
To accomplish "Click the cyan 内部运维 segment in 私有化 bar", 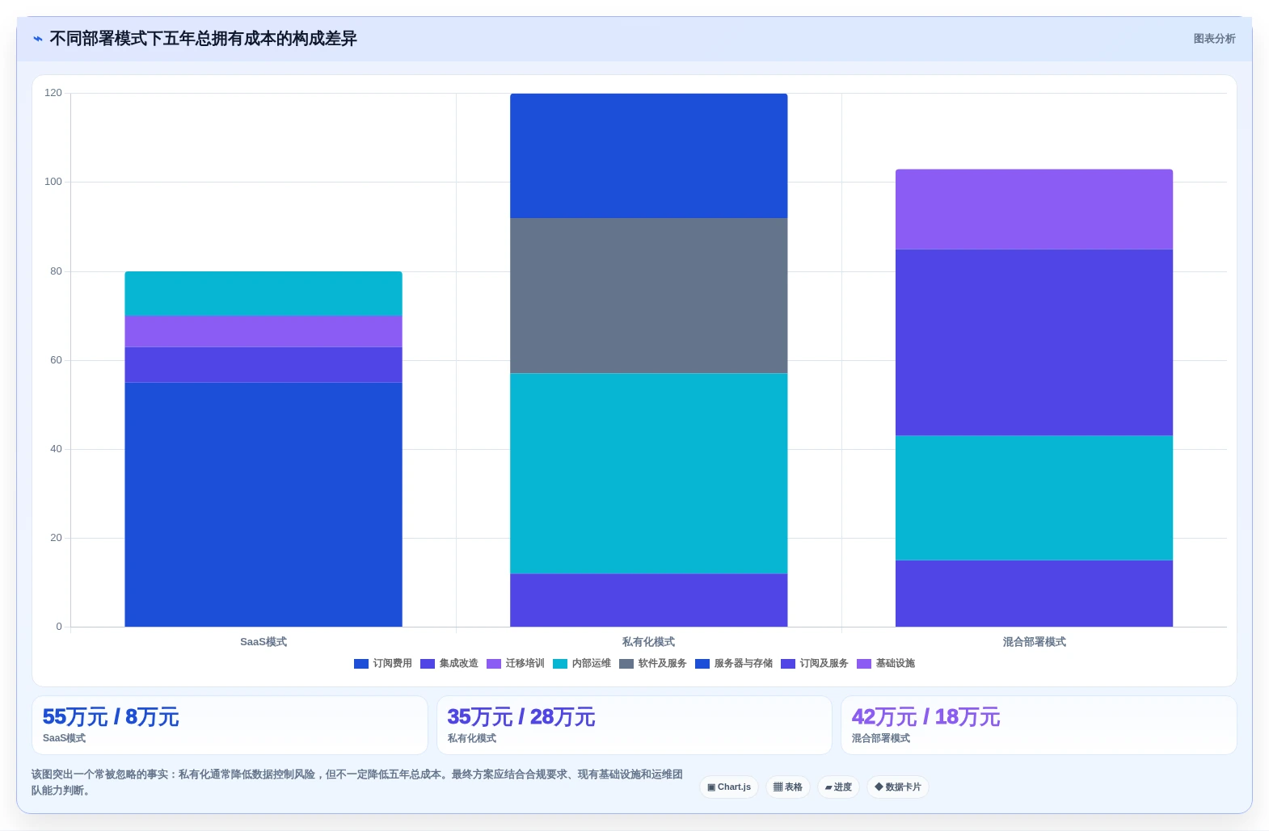I will tap(649, 473).
